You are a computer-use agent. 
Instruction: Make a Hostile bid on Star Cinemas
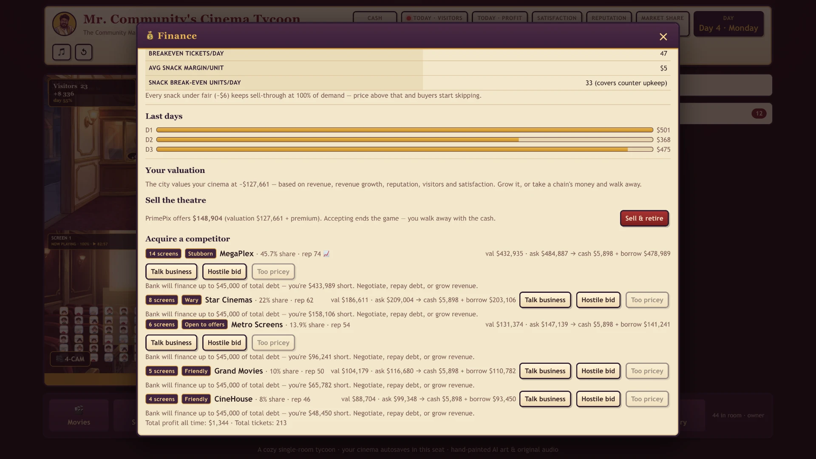(x=598, y=300)
